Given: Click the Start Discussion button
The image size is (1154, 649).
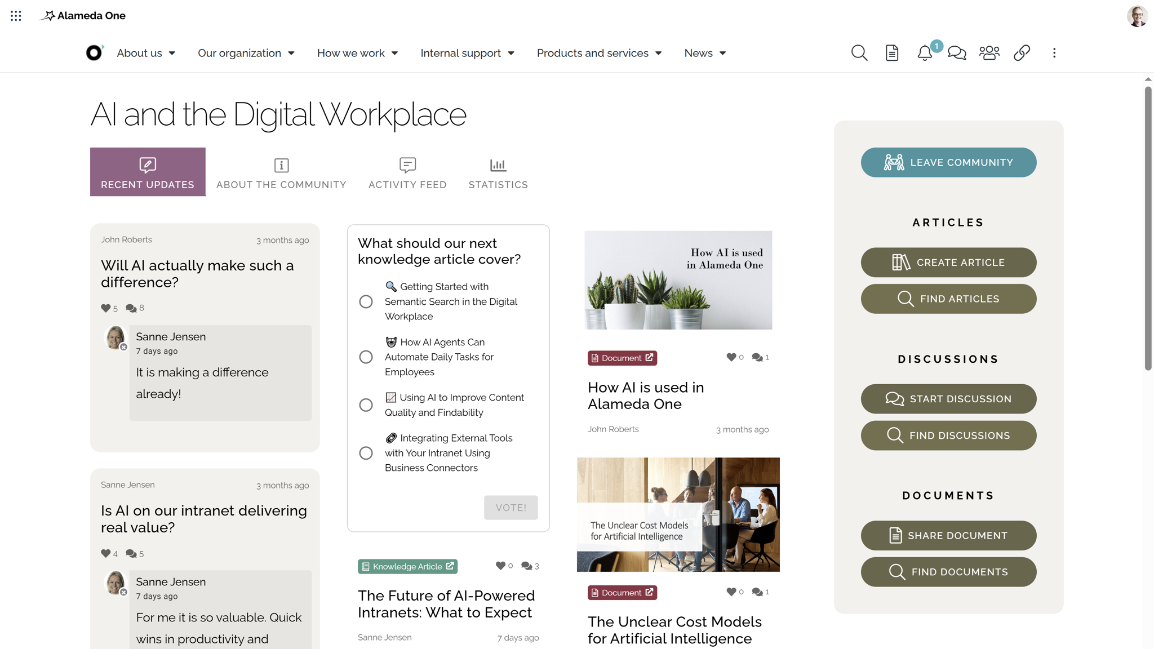Looking at the screenshot, I should pyautogui.click(x=948, y=399).
